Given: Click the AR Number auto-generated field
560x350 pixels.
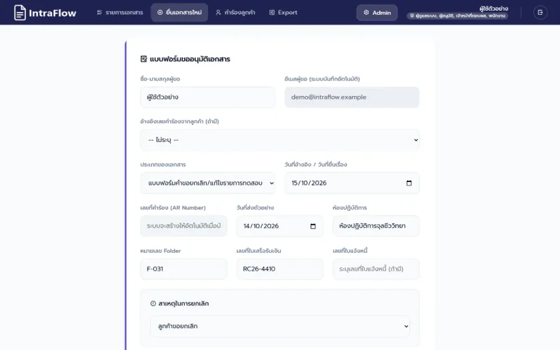Looking at the screenshot, I should tap(183, 226).
